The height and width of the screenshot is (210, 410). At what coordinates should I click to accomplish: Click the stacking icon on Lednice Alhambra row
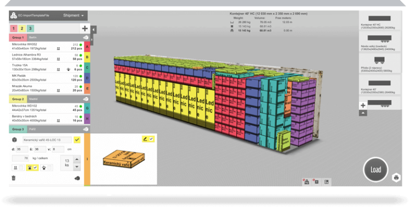click(x=58, y=59)
